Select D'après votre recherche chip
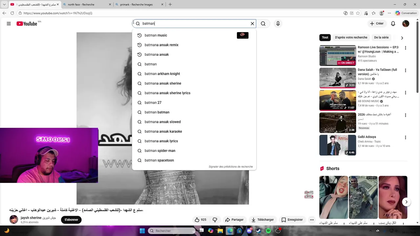 point(351,37)
